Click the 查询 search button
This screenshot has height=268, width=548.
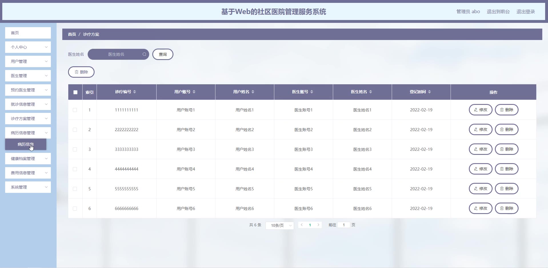tap(163, 54)
